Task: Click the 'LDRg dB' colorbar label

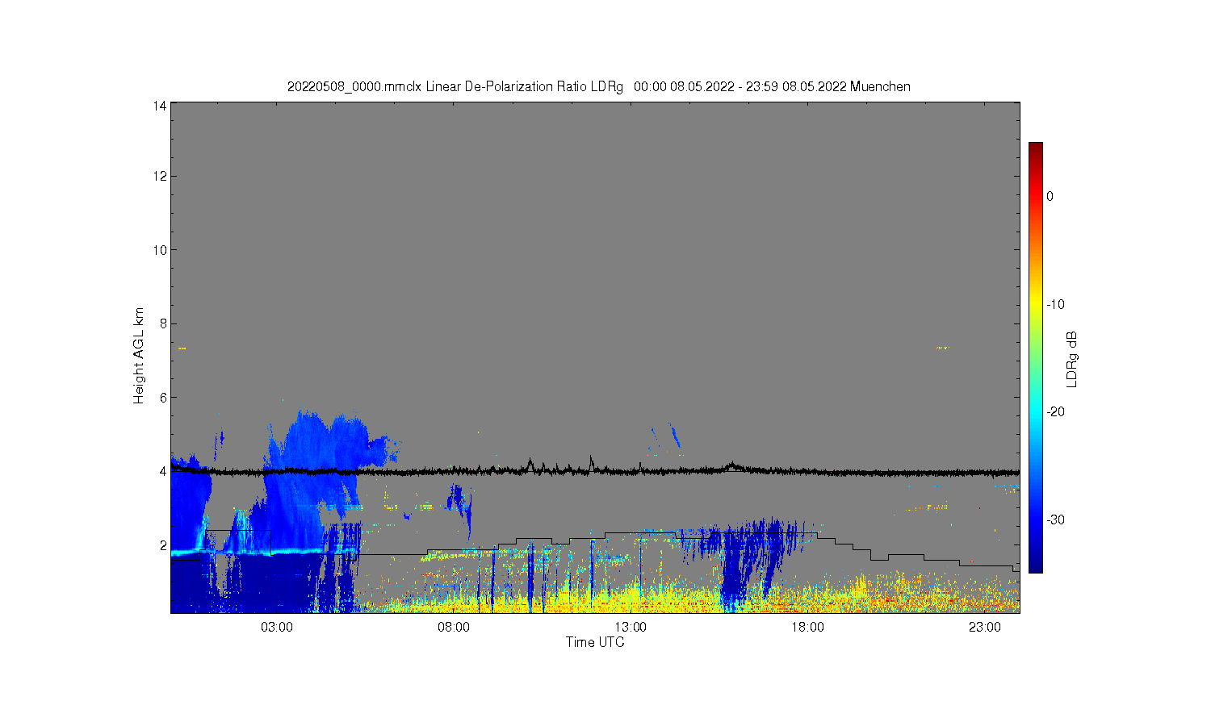Action: tap(1072, 359)
